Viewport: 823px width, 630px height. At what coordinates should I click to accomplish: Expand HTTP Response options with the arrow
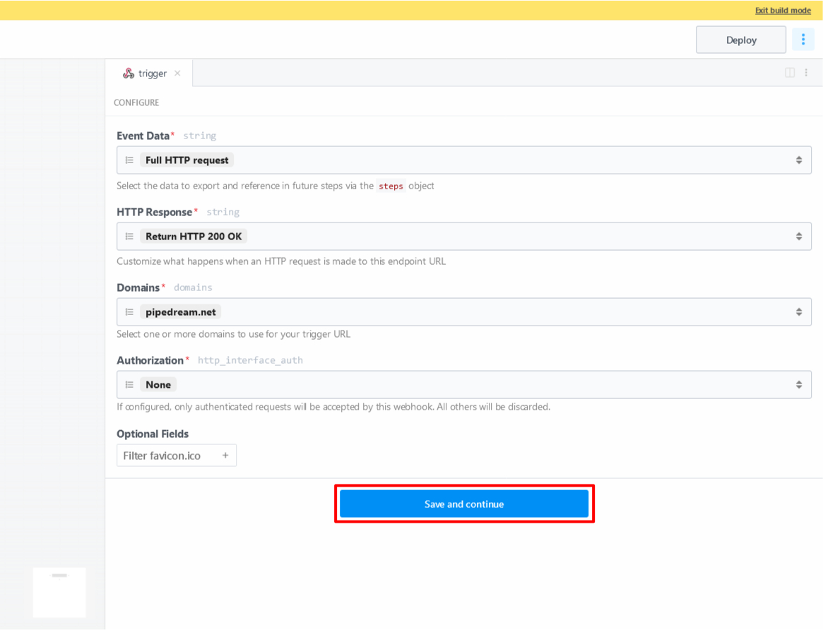[x=799, y=236]
